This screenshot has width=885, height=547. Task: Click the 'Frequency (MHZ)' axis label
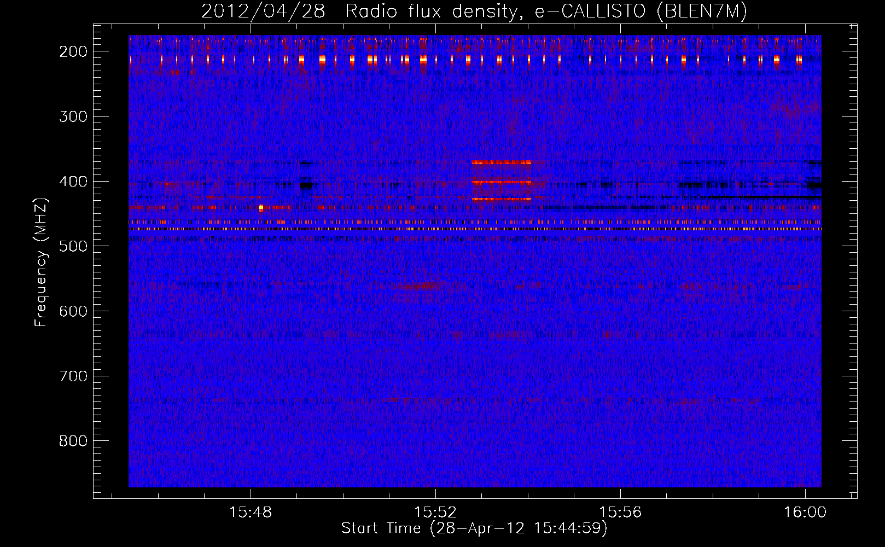click(41, 263)
